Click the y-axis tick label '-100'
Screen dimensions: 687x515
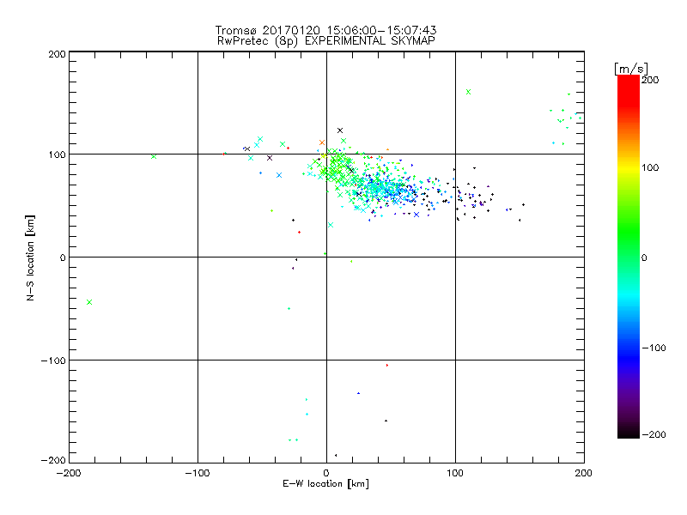(53, 360)
